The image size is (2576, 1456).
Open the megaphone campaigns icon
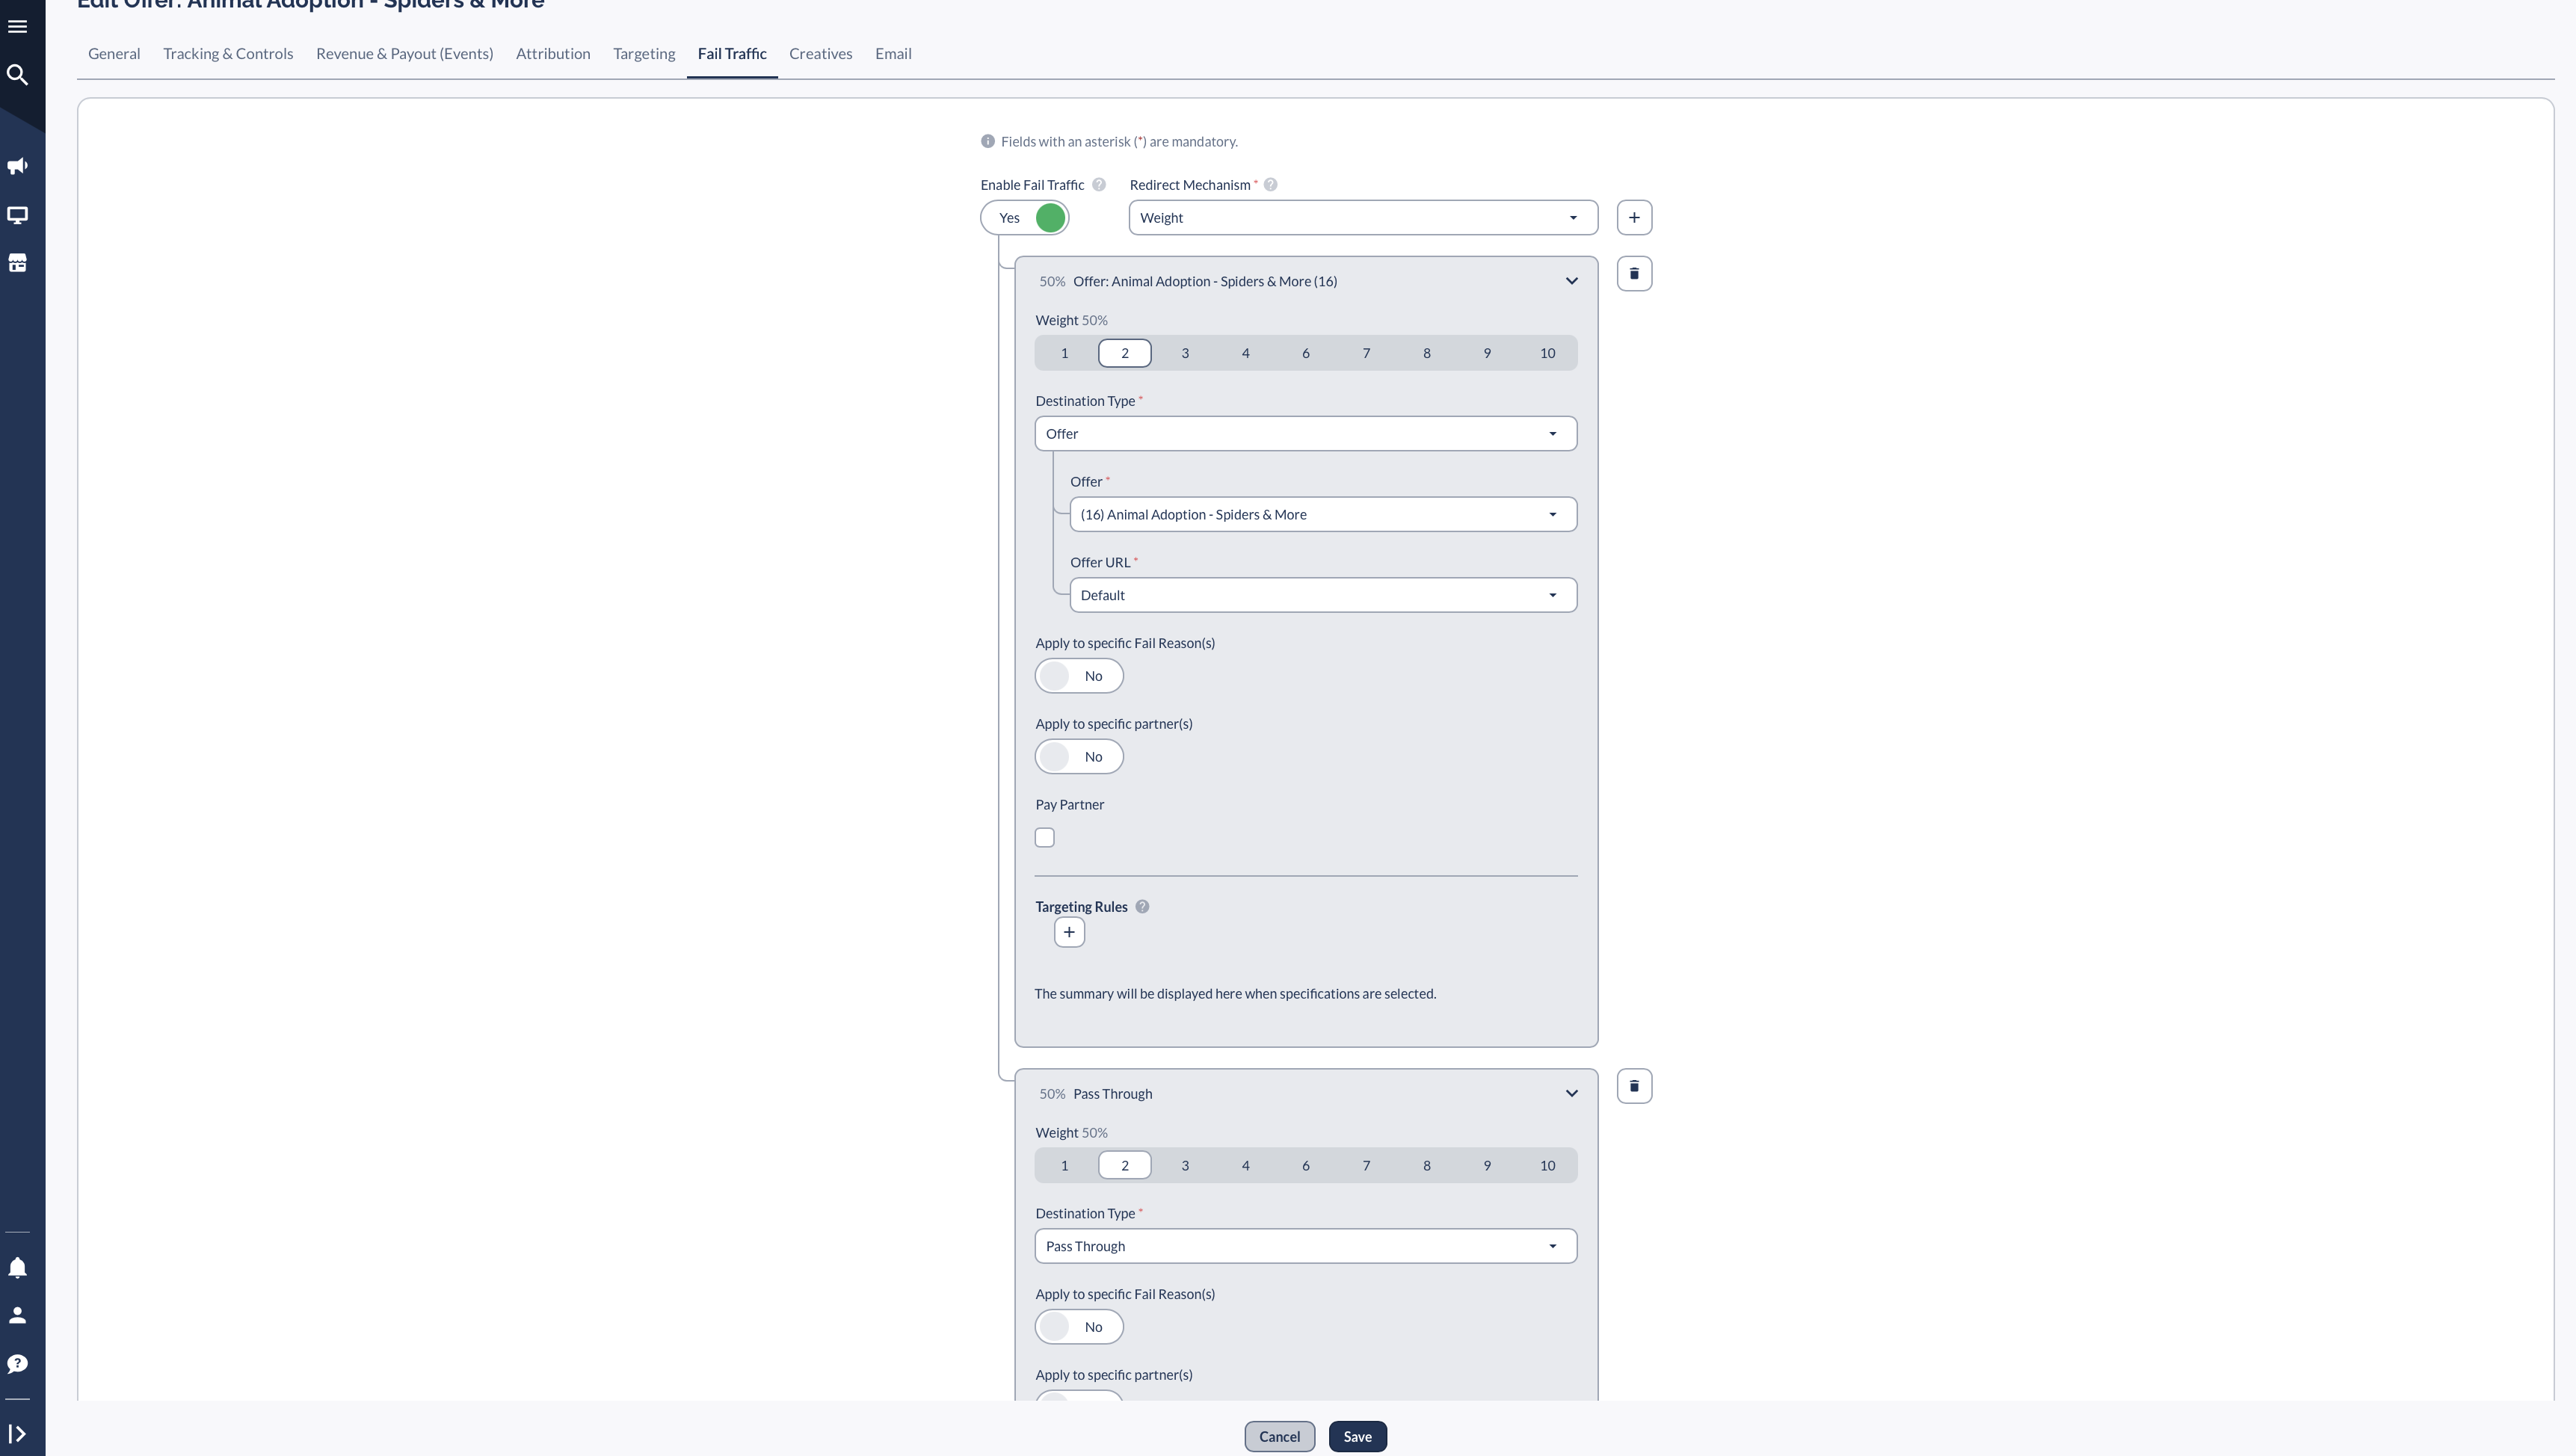17,166
